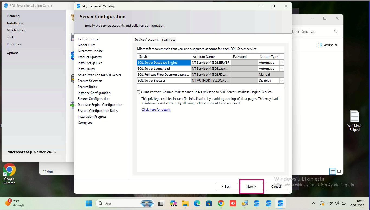Click the Database Engine Configuration setup step
The image size is (370, 210).
100,105
